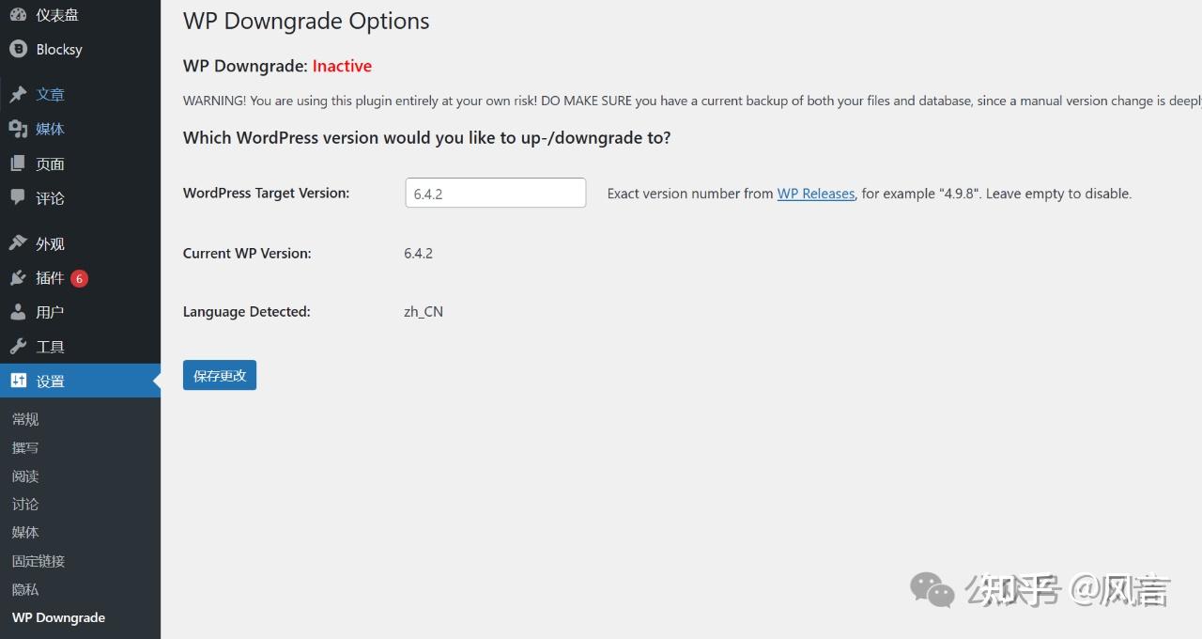
Task: Click the Tools wrench icon
Action: coord(18,347)
